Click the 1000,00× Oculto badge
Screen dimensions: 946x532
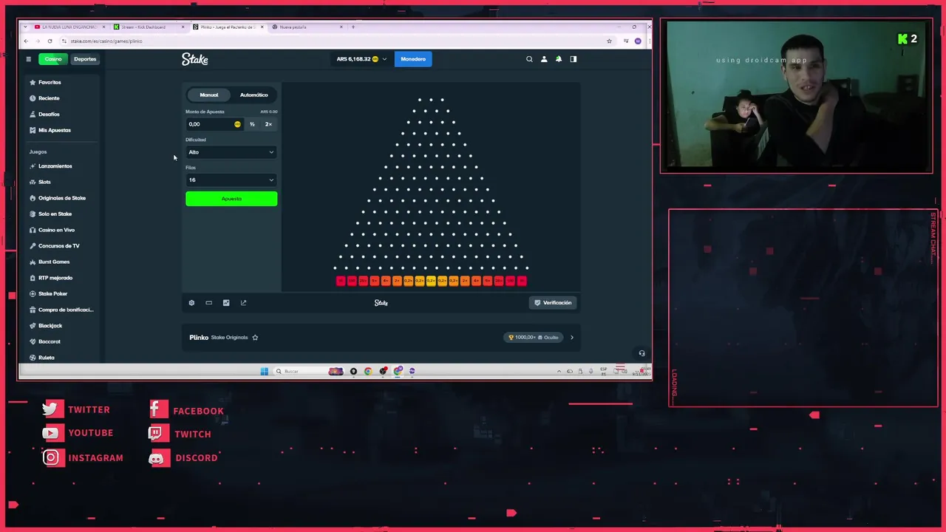(532, 338)
